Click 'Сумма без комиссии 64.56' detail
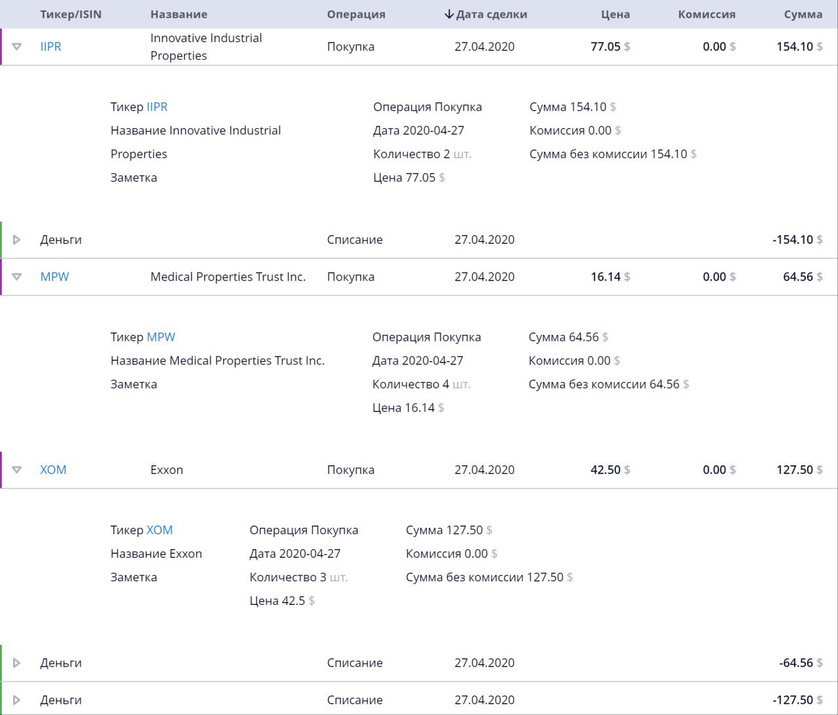This screenshot has width=838, height=715. [x=609, y=384]
